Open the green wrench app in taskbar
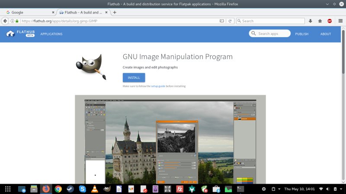The width and height of the screenshot is (346, 194). pyautogui.click(x=192, y=189)
